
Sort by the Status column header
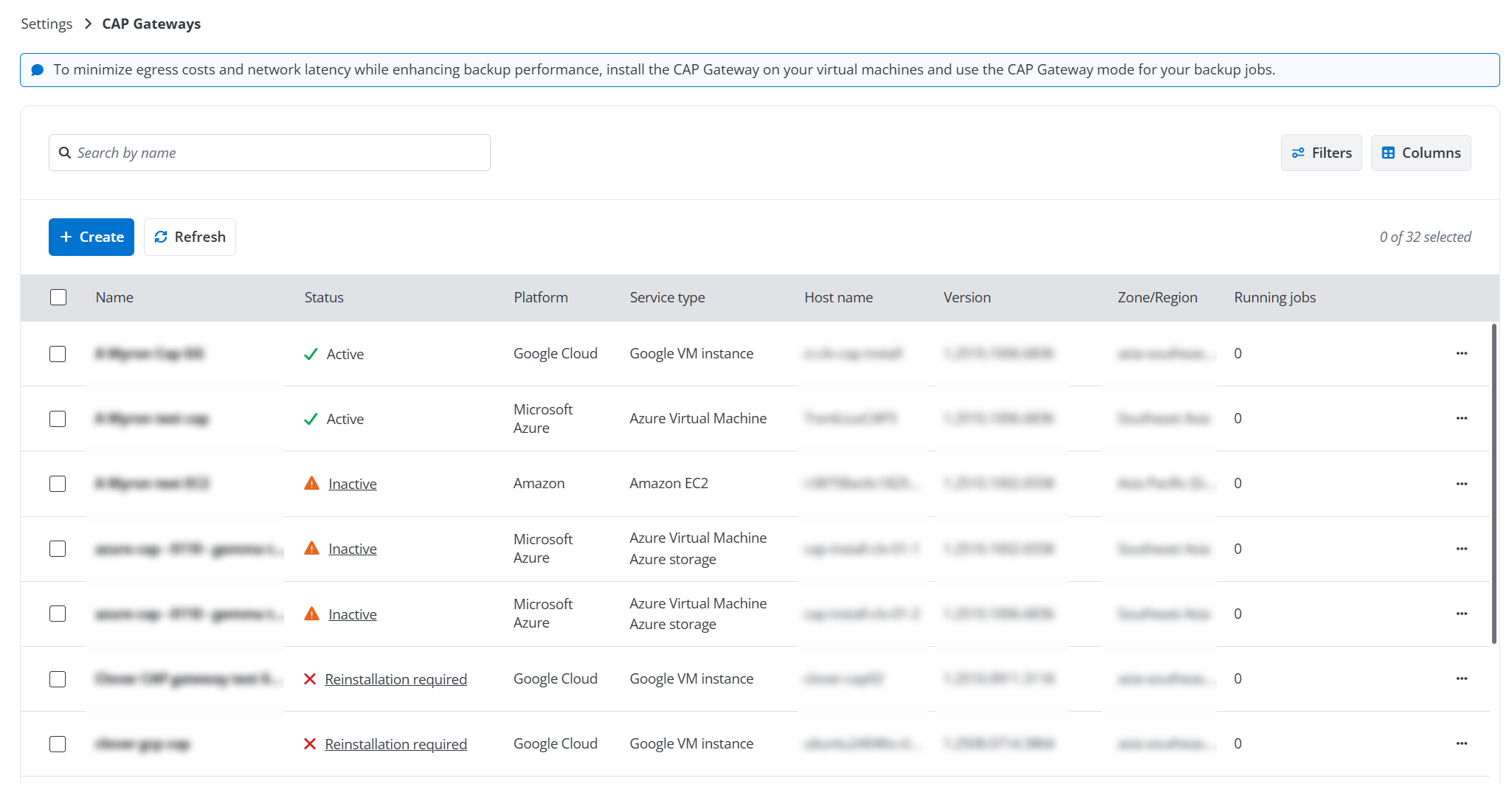click(324, 297)
